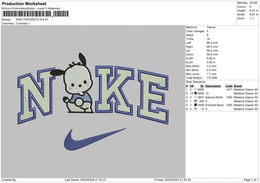The width and height of the screenshot is (260, 183).
Task: Click the embroidered letter K
Action: pos(114,91)
